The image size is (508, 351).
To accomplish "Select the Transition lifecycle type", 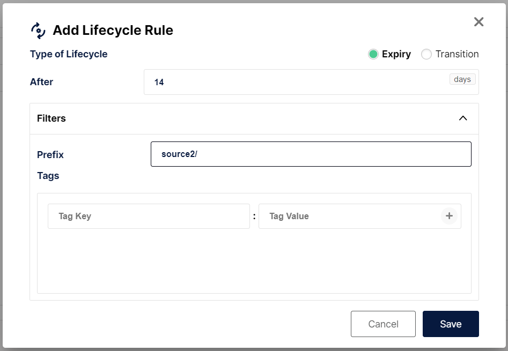I will 426,54.
